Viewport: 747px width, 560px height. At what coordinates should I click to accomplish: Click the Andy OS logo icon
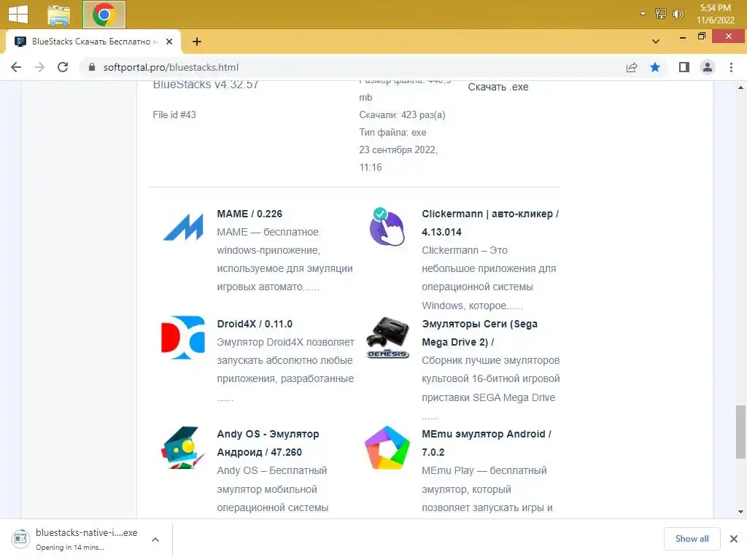(x=183, y=448)
